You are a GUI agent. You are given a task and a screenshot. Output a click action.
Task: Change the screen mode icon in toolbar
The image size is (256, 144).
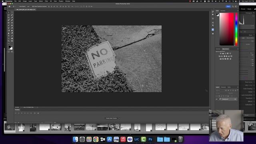[x=12, y=52]
